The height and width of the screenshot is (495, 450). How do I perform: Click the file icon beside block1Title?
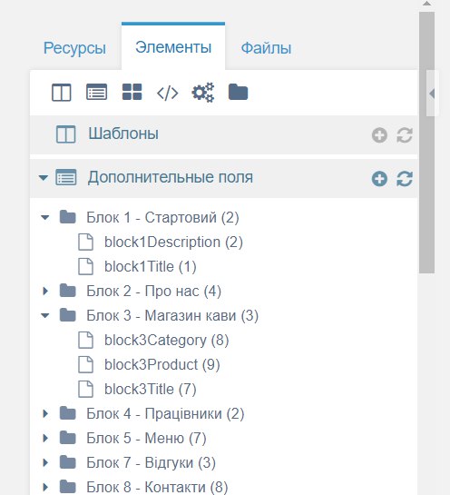[85, 266]
